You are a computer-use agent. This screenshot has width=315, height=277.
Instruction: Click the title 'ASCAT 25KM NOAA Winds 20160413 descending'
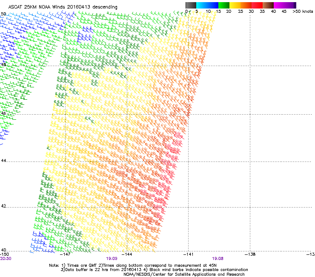(x=63, y=7)
